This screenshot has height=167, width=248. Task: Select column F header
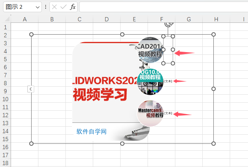pos(161,19)
